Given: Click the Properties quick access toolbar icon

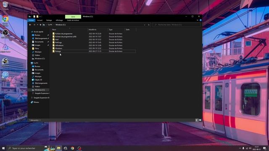Looking at the screenshot, I should click(x=34, y=17).
